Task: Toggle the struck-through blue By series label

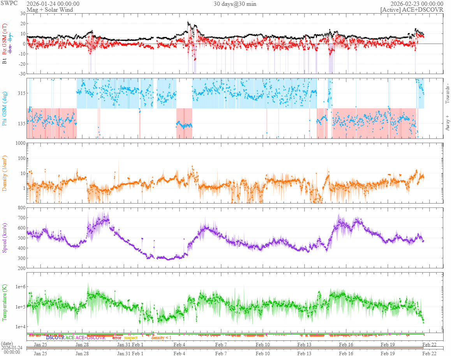Action: point(11,38)
